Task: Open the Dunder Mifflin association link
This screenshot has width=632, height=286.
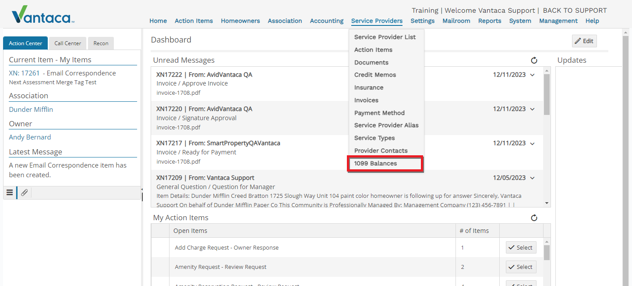Action: (x=31, y=110)
